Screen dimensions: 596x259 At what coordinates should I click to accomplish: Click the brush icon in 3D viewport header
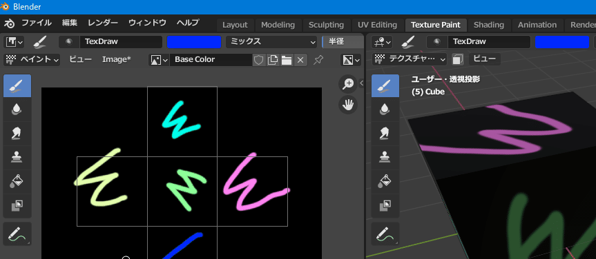[x=407, y=42]
